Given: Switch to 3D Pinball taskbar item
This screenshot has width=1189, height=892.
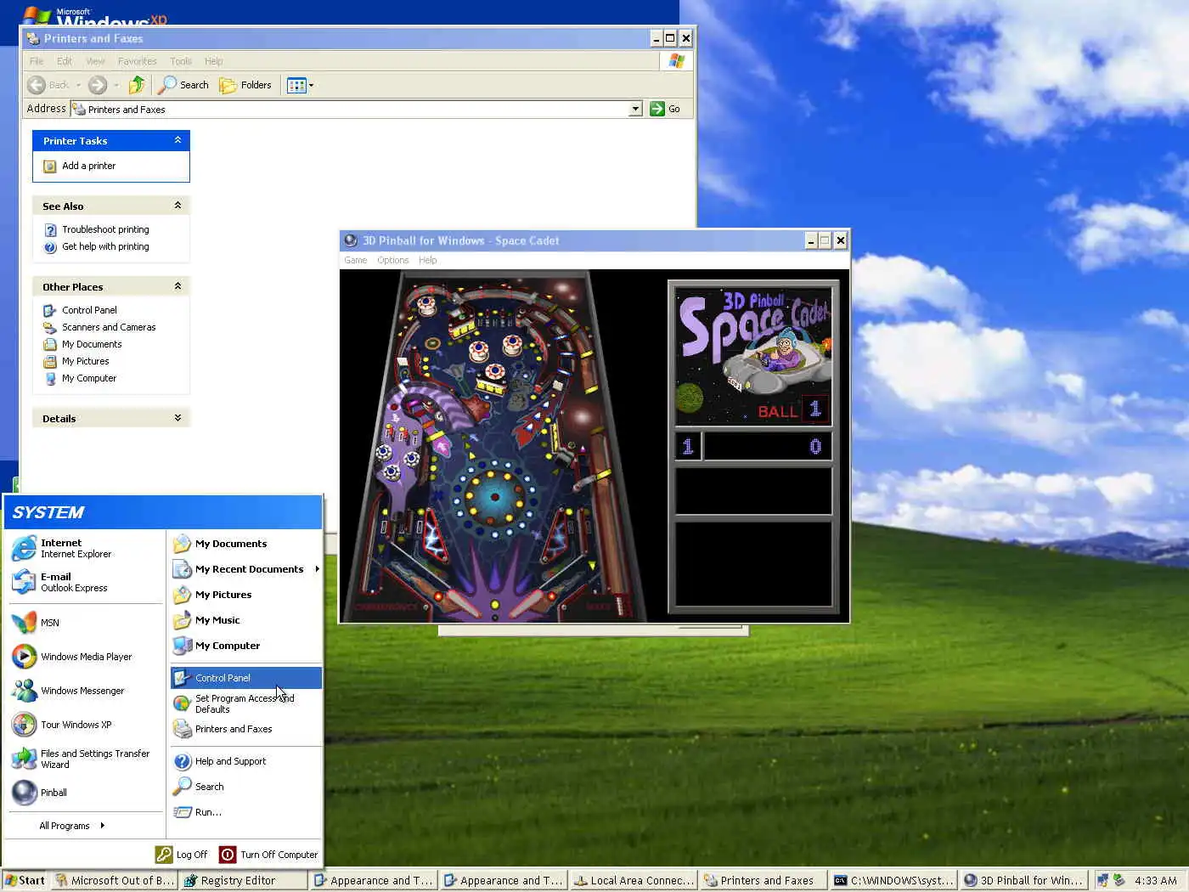Looking at the screenshot, I should coord(1023,880).
